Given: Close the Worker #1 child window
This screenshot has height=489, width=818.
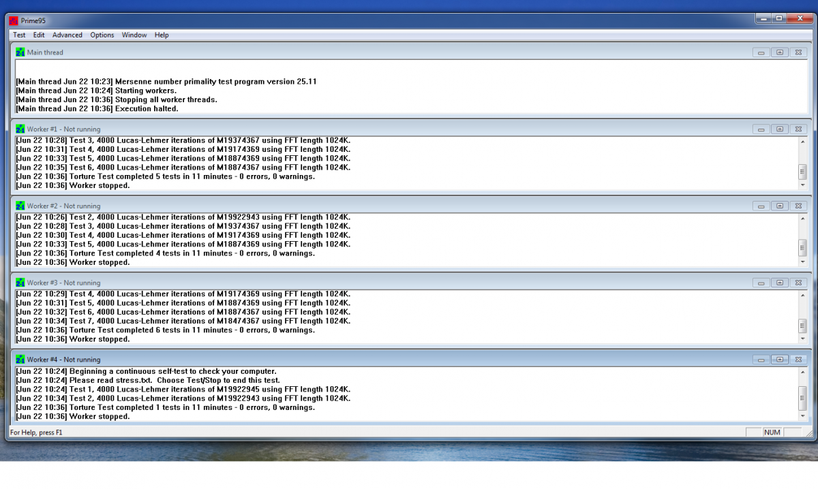Looking at the screenshot, I should (x=798, y=129).
